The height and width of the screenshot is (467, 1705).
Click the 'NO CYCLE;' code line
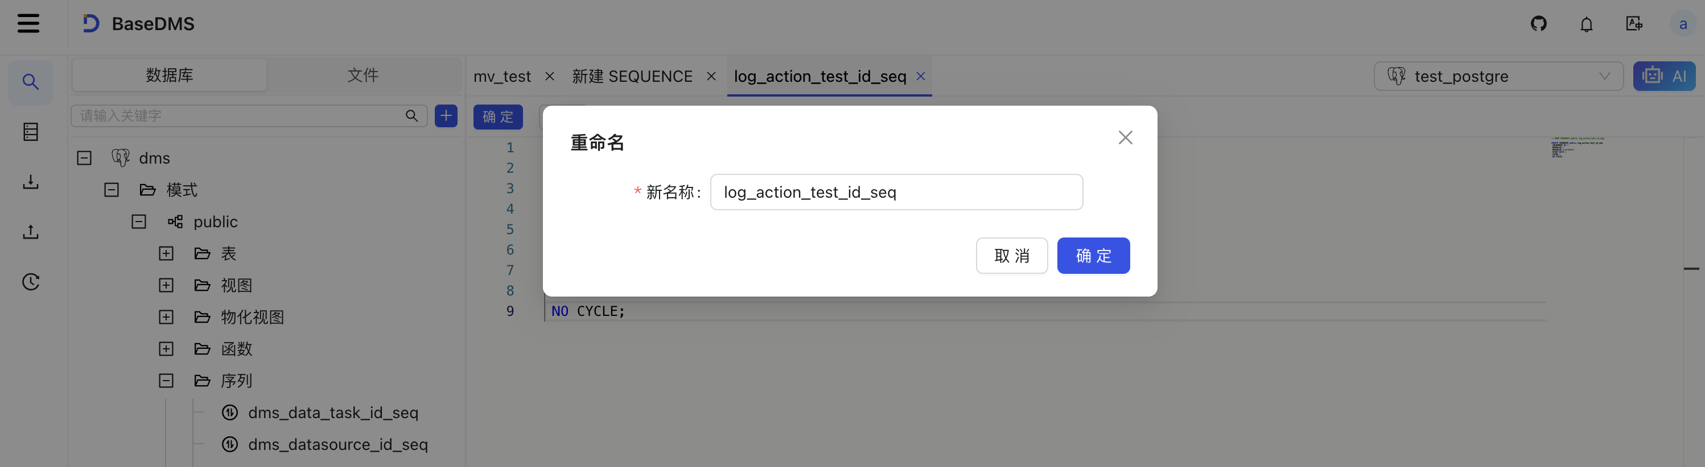tap(588, 311)
